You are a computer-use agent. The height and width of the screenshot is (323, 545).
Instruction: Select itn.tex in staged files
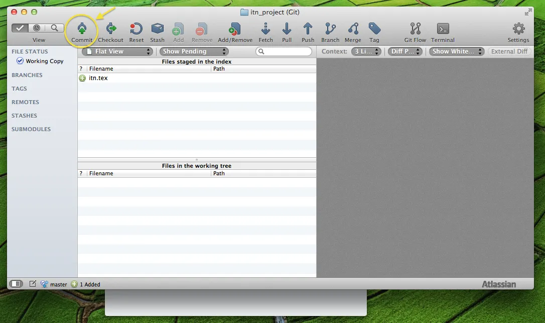98,78
